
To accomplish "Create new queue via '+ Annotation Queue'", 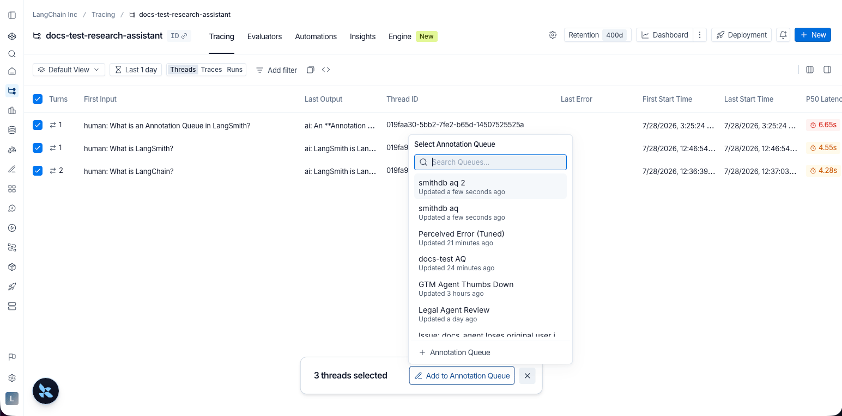I will 490,352.
